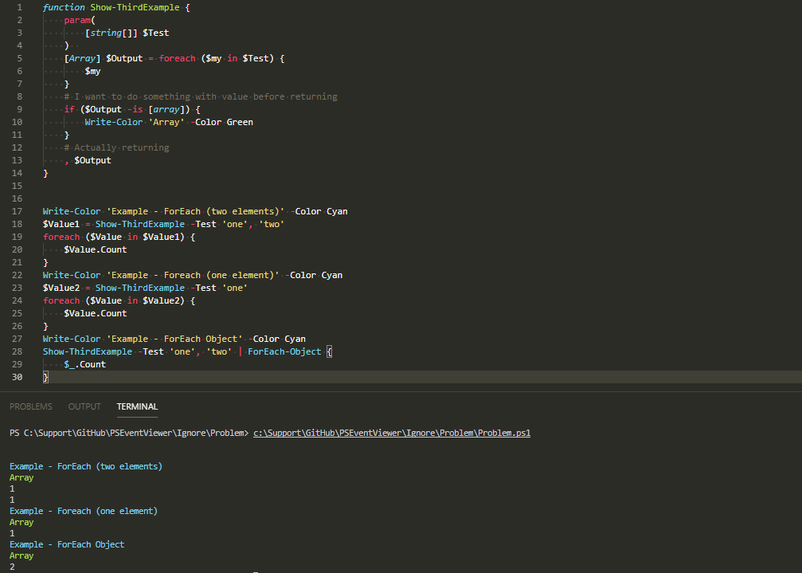
Task: Switch to the OUTPUT tab
Action: tap(84, 406)
